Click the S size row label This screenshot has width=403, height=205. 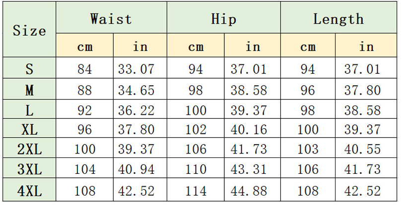coord(29,68)
